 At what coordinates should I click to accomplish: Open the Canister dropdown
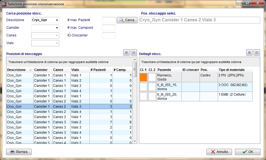pos(57,28)
